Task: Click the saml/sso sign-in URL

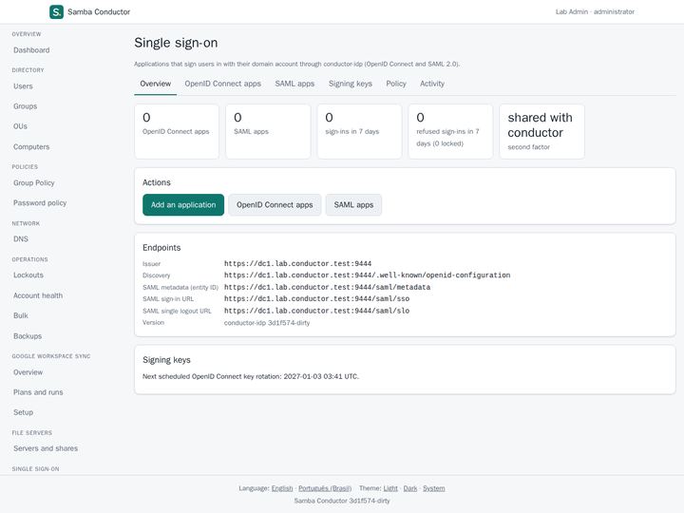Action: (x=316, y=299)
